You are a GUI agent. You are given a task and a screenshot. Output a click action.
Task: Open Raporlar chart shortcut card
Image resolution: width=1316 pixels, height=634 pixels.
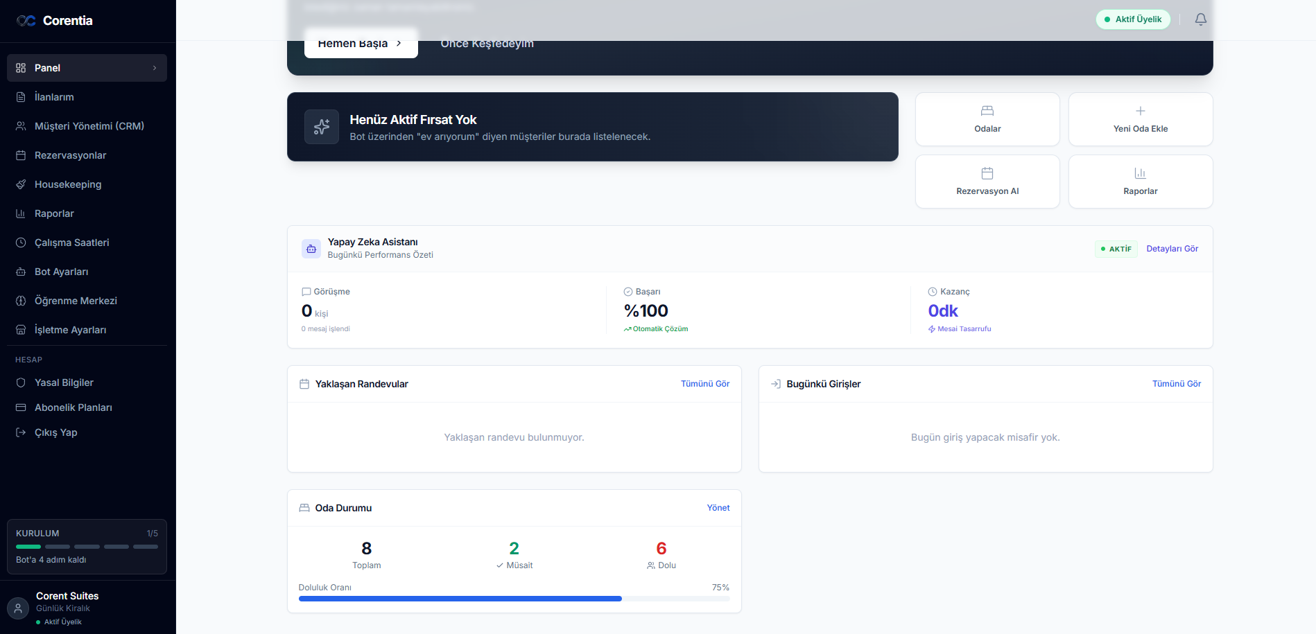point(1140,182)
